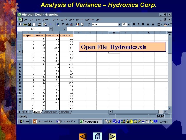Click the Hydronics Excel taskbar button

click(x=90, y=122)
